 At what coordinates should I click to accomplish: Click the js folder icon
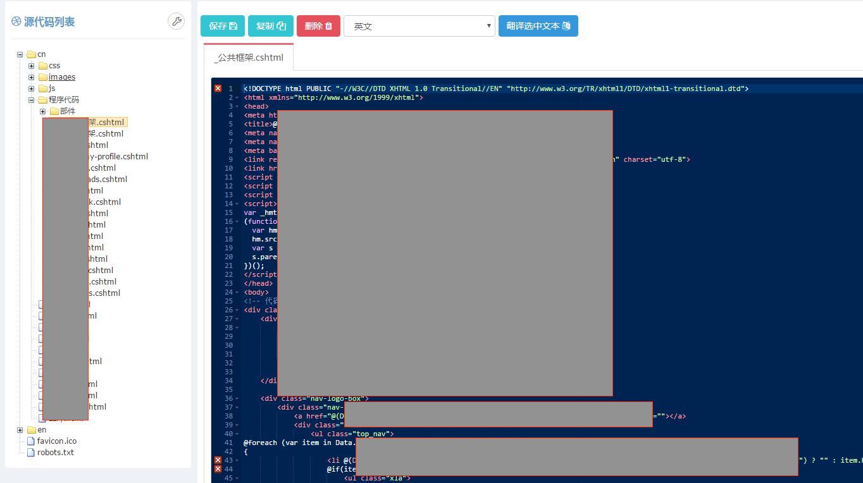point(42,89)
